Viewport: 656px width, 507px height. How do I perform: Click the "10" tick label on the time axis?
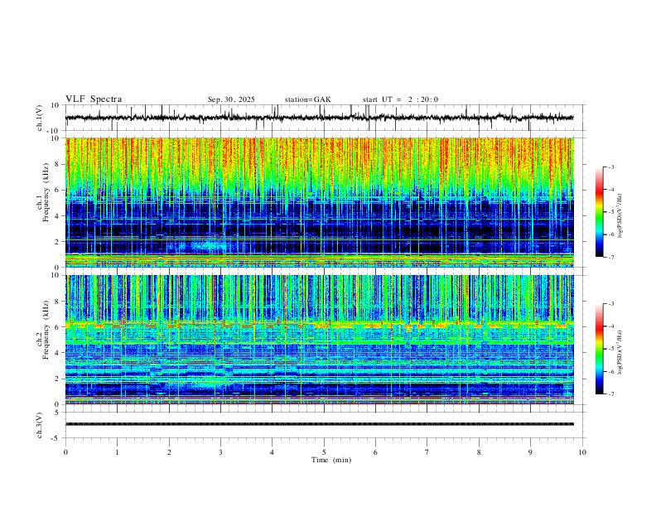coord(582,452)
